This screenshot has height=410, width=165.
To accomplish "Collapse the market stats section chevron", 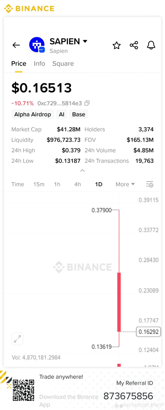I will click(83, 171).
